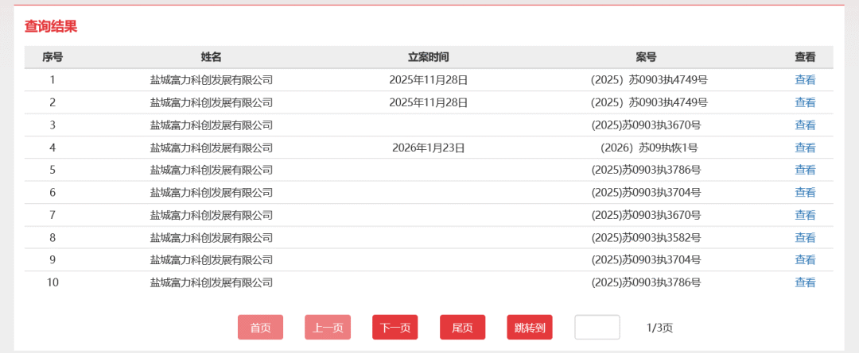The image size is (859, 353).
Task: Focus the page number input box
Action: pos(597,328)
